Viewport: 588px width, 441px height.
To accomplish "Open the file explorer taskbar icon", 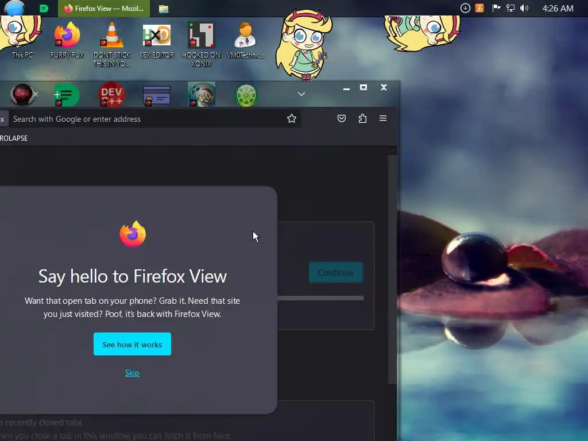I will pyautogui.click(x=164, y=9).
